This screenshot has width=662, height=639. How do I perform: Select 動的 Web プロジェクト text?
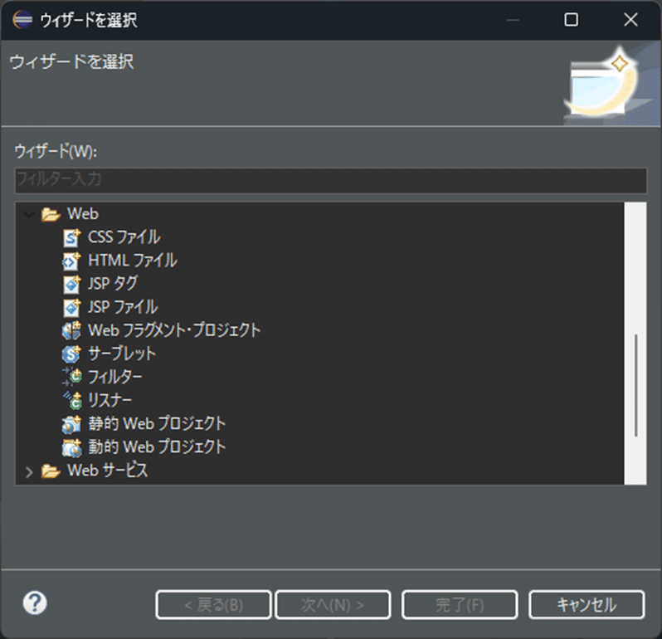[x=157, y=446]
